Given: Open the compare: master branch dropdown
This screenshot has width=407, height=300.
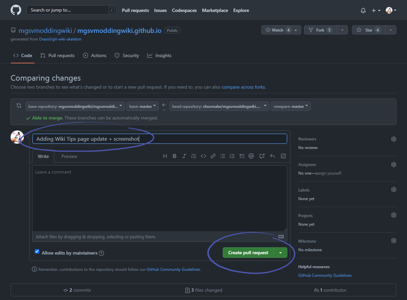Looking at the screenshot, I should (291, 106).
